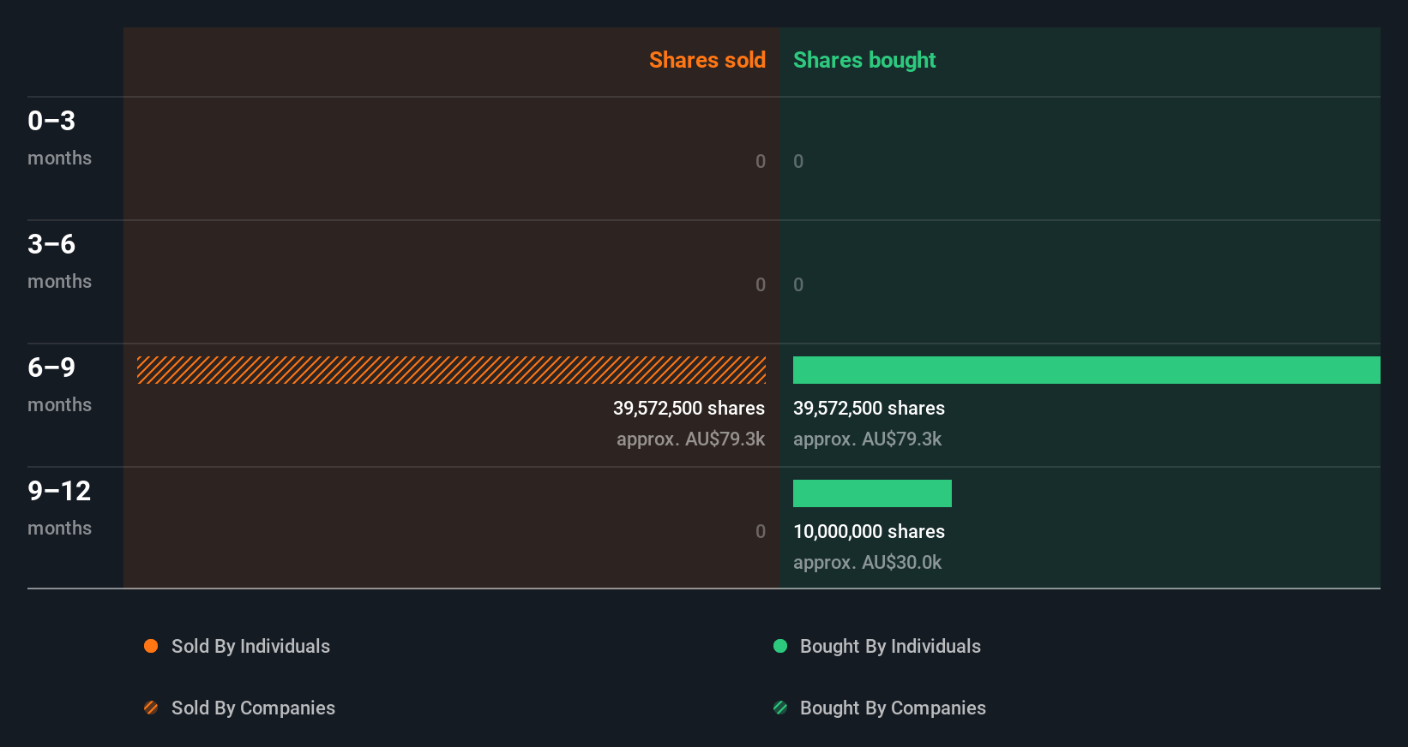Click 39,572,500 shares text under sold bar

pos(689,409)
